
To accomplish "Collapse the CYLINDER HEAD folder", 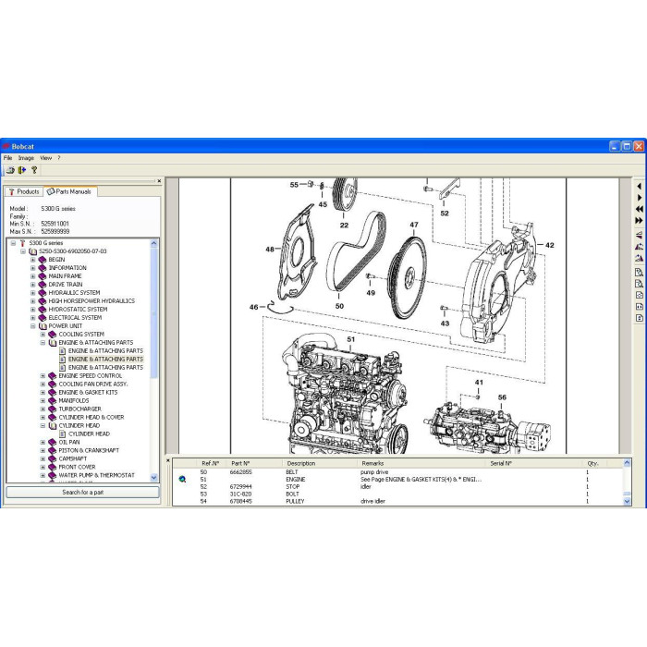I will tap(43, 426).
